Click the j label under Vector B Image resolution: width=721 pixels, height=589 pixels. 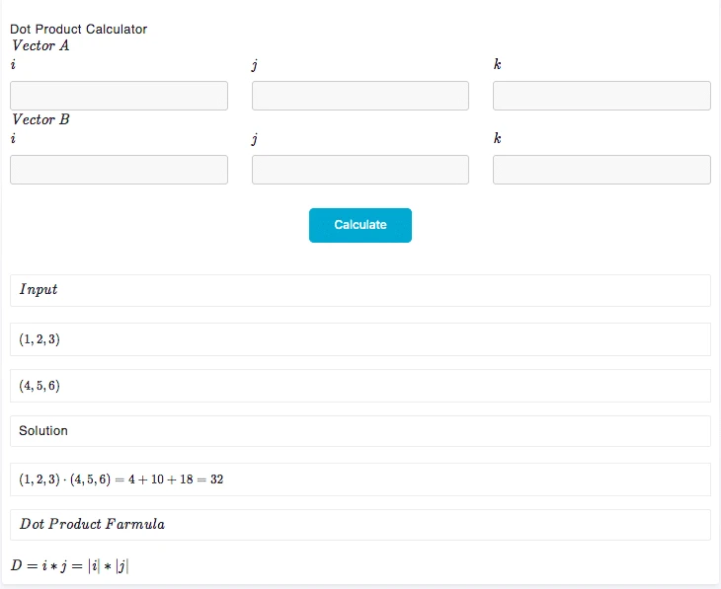pos(255,139)
